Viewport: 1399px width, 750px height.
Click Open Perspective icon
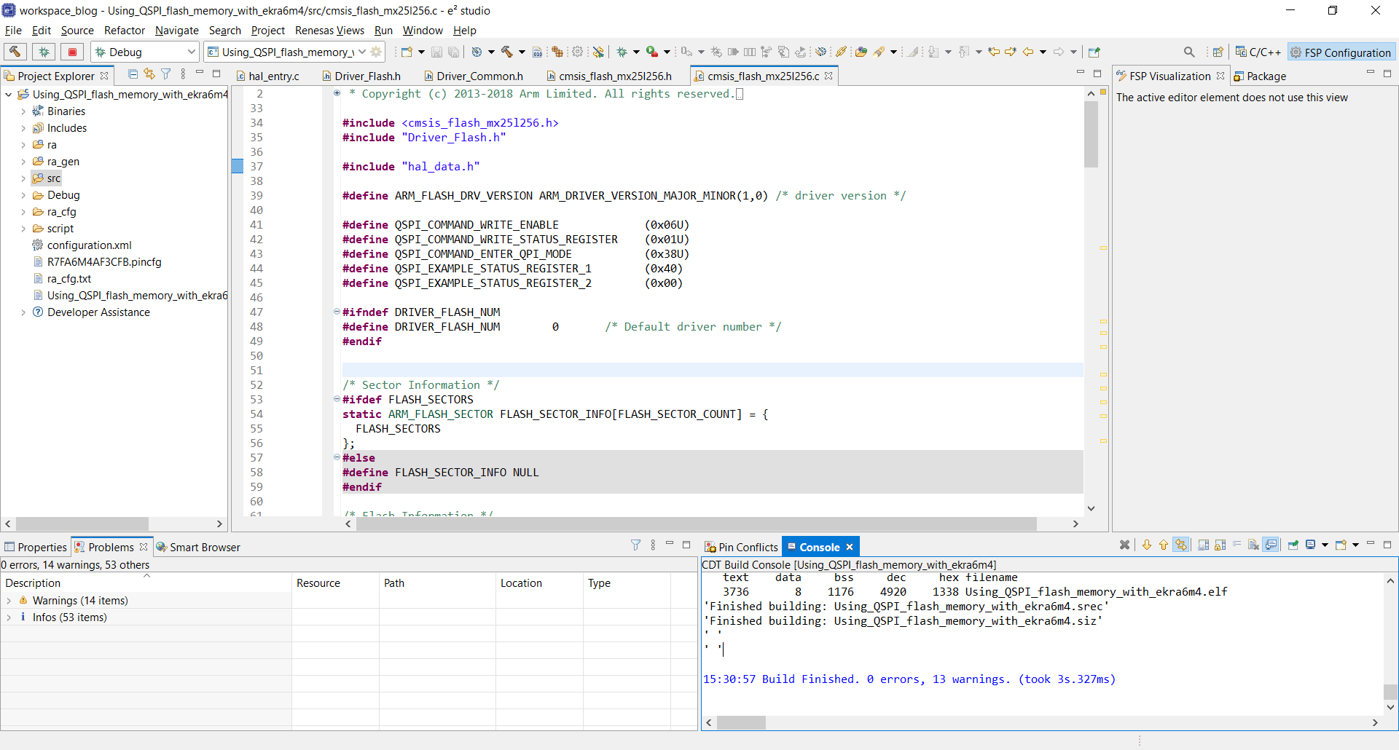1218,52
